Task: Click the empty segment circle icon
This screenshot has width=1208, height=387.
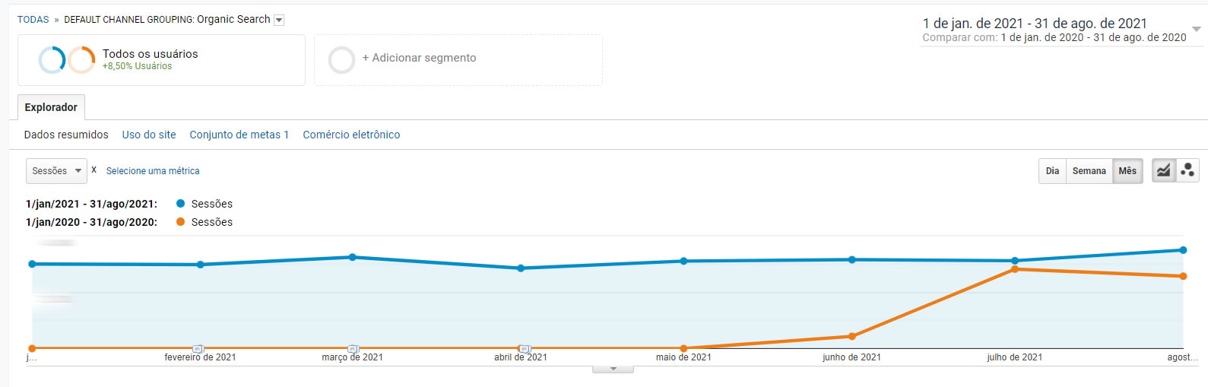Action: coord(341,59)
